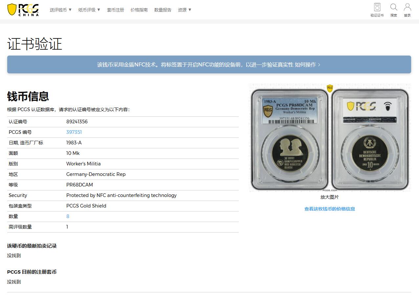
Task: Click the population count link 8
Action: click(x=68, y=216)
